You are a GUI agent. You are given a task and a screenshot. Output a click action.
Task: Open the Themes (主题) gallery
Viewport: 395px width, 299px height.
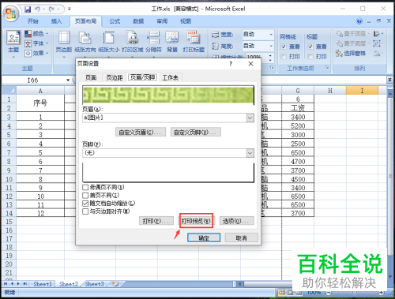coord(13,44)
